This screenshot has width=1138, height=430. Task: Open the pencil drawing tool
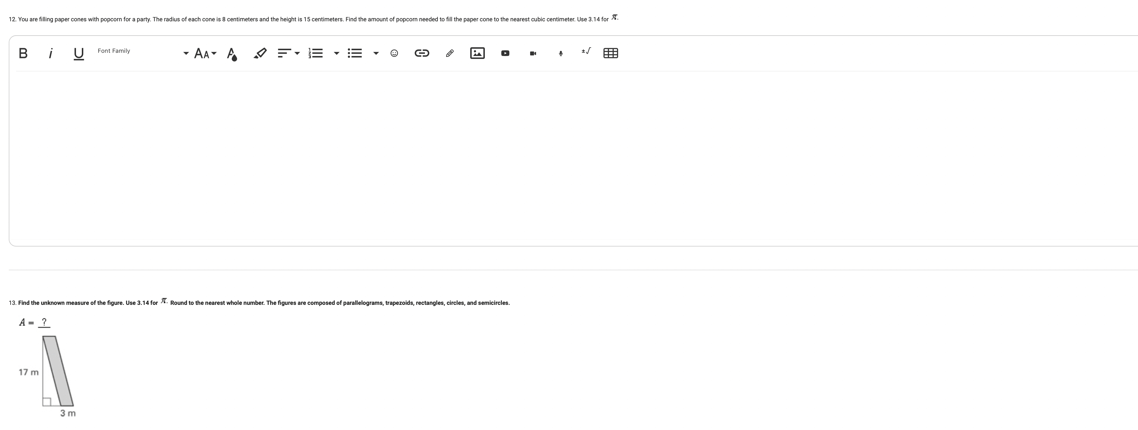(450, 53)
